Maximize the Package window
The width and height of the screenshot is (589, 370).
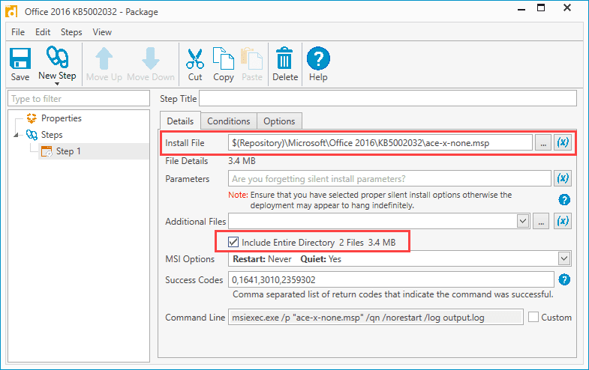[541, 8]
